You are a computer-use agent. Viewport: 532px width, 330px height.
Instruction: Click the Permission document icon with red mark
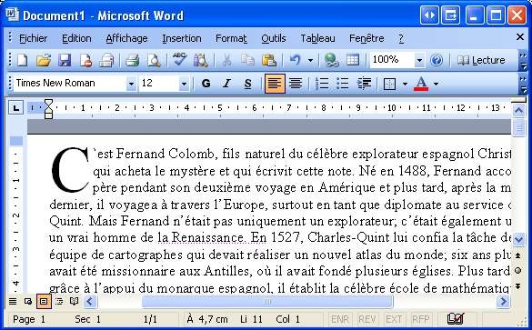click(85, 60)
